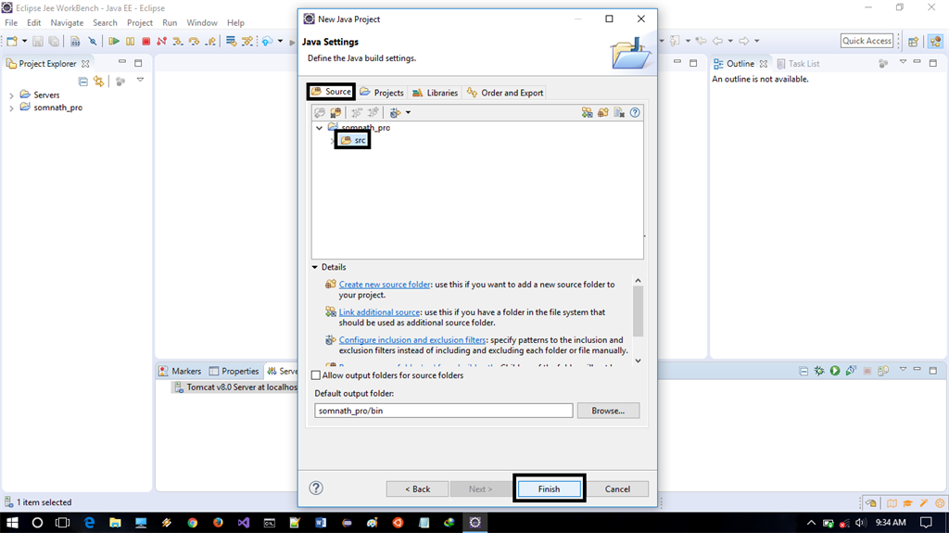Switch to the Projects tab
The height and width of the screenshot is (533, 949).
pos(382,93)
